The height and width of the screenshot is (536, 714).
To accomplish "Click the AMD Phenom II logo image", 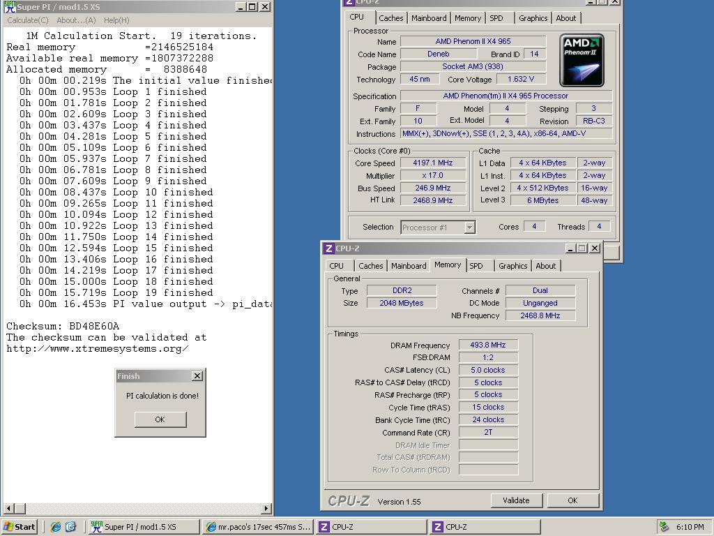I will (582, 60).
